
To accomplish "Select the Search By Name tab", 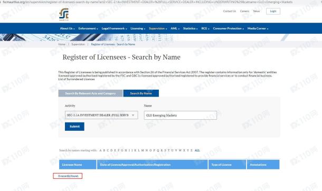I will 141,93.
